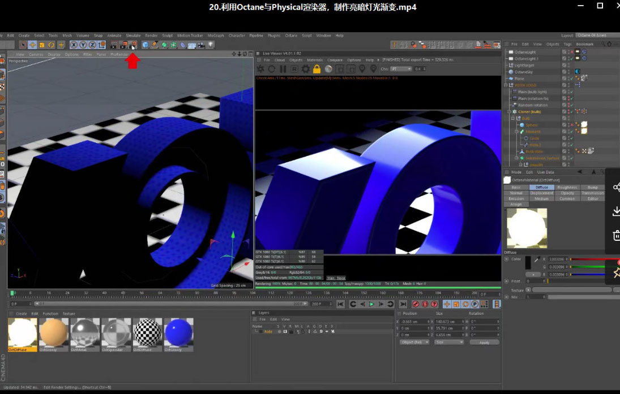This screenshot has height=394, width=620.
Task: Collapse the Filament tree node
Action: [516, 132]
